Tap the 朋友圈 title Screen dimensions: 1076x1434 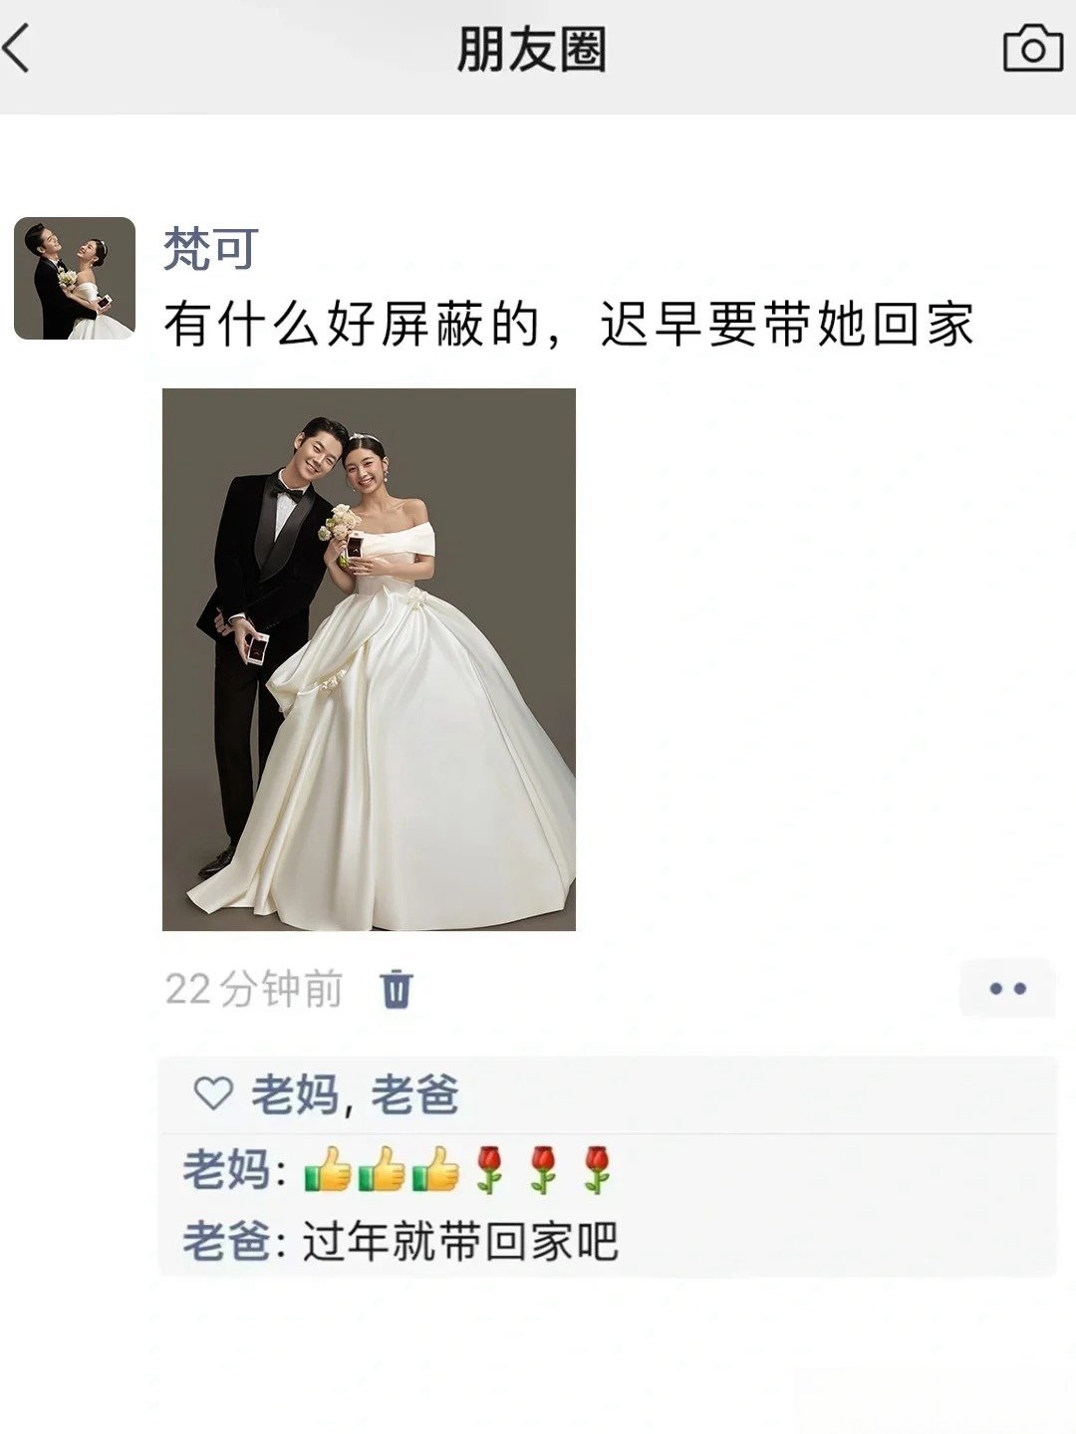point(532,49)
